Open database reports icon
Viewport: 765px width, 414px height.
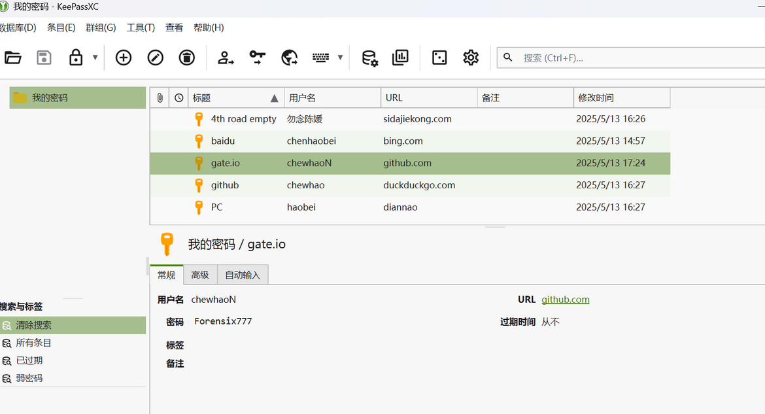pyautogui.click(x=400, y=58)
